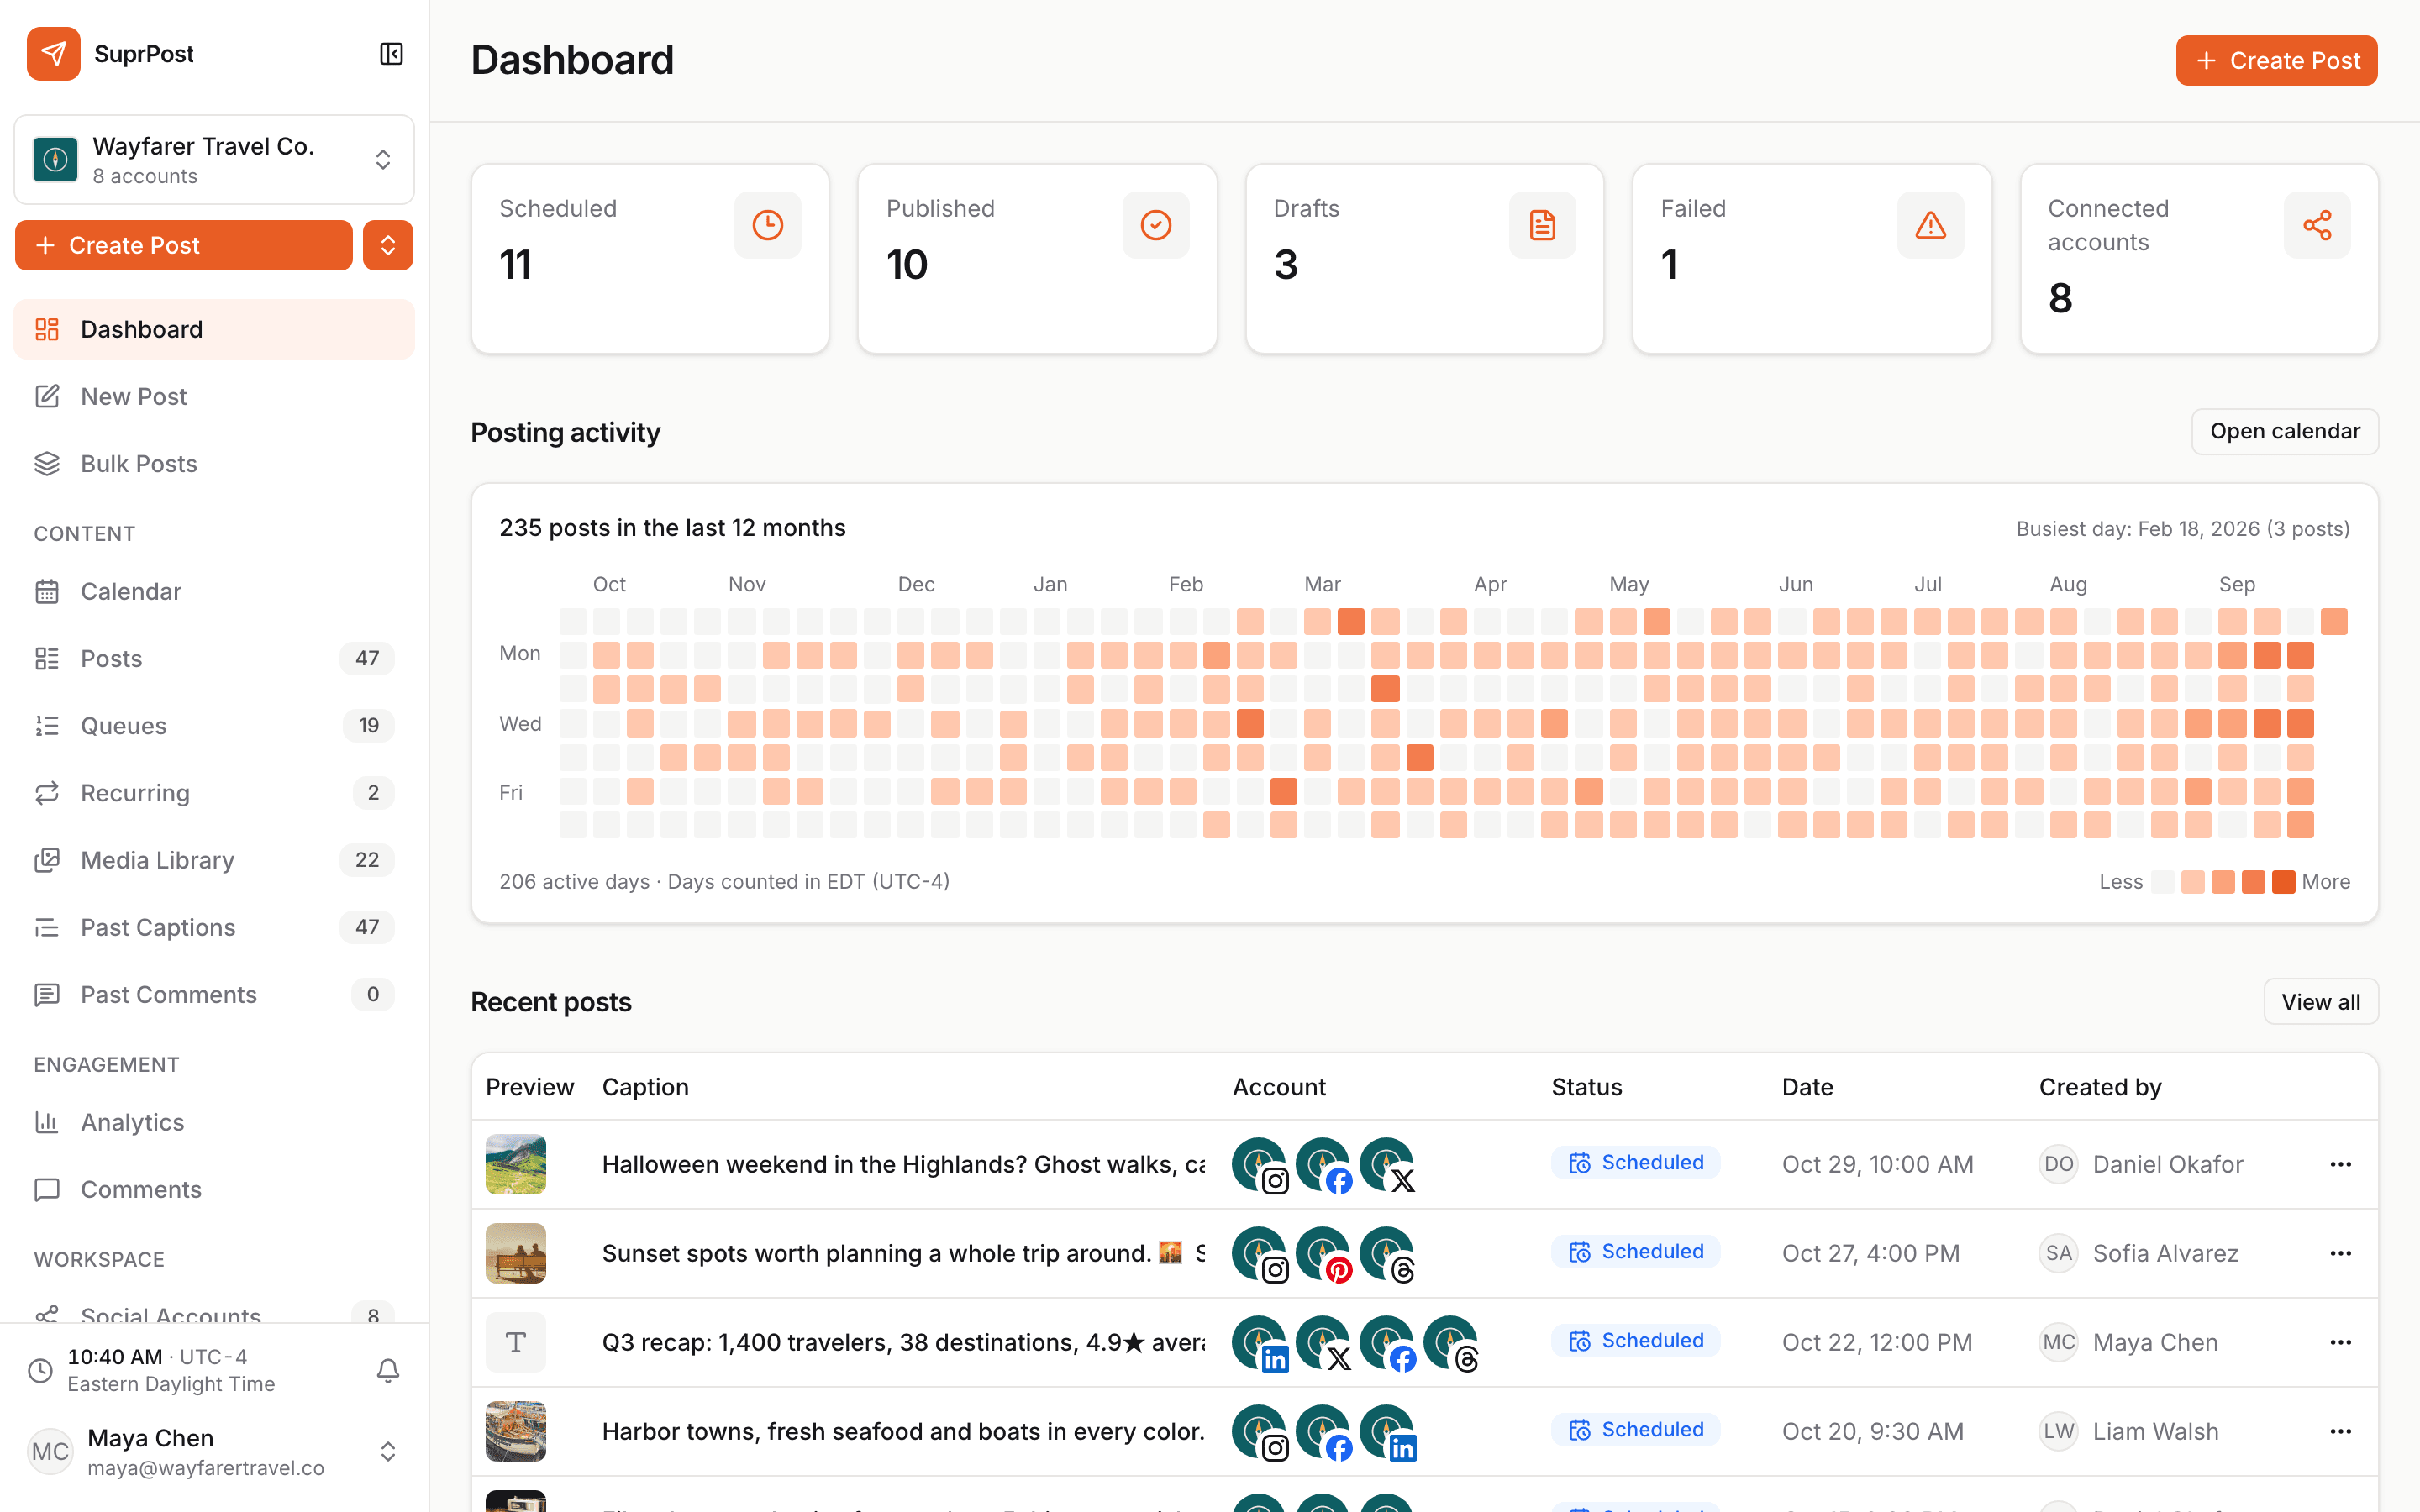
Task: Click the SuprPost logo icon
Action: tap(54, 54)
